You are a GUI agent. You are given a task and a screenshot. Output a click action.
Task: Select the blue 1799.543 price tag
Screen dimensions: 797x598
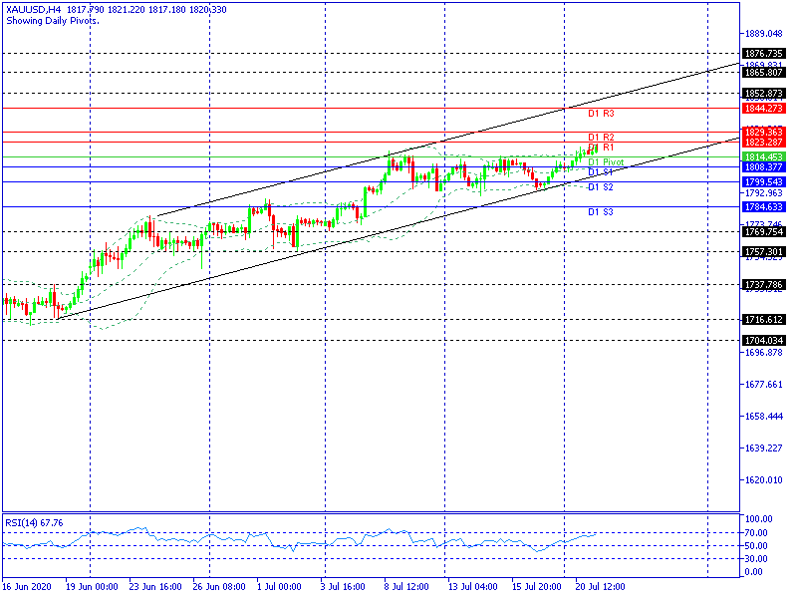(764, 182)
